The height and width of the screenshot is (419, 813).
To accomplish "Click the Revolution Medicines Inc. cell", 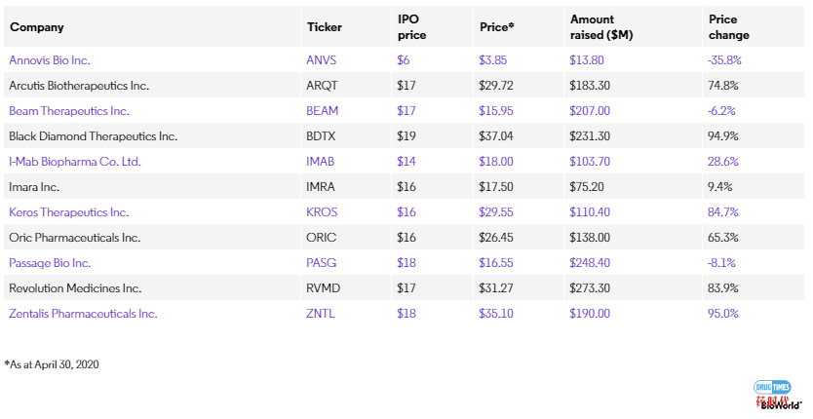I will pyautogui.click(x=75, y=288).
